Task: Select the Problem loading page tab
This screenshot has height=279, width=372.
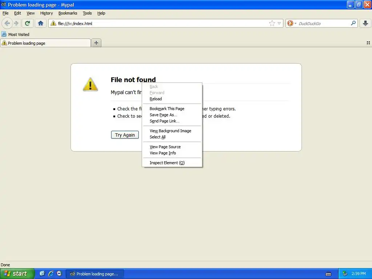Action: click(45, 43)
